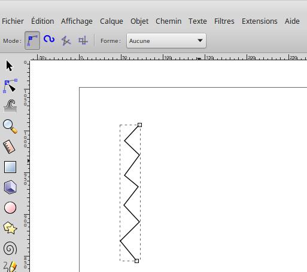Screen dimensions: 307x272
Task: Click the top end node of zigzag path
Action: pos(139,125)
